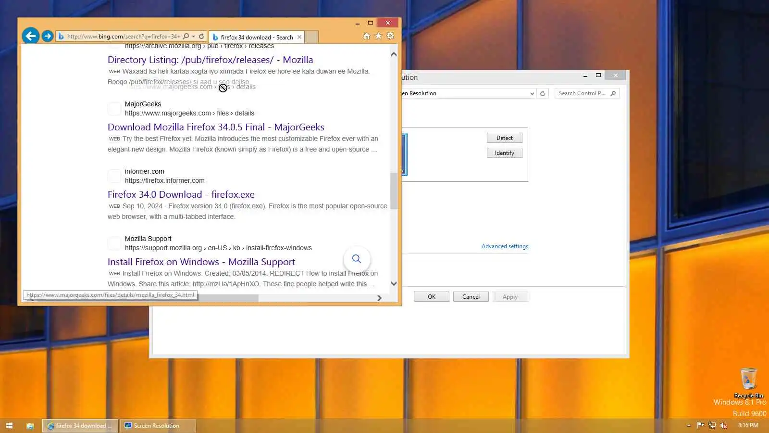Click the informer.com result favicon

point(114,176)
